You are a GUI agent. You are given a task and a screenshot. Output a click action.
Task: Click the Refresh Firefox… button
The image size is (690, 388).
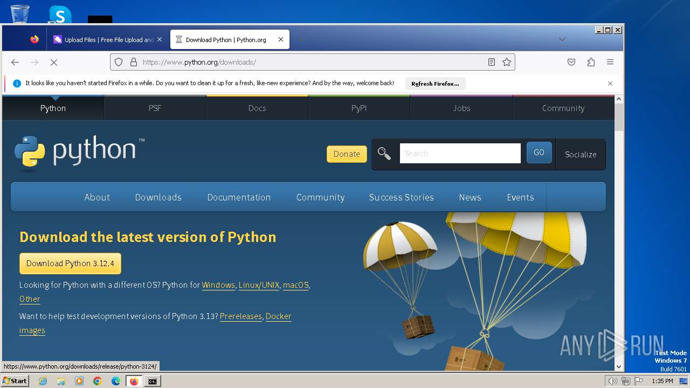click(x=435, y=84)
